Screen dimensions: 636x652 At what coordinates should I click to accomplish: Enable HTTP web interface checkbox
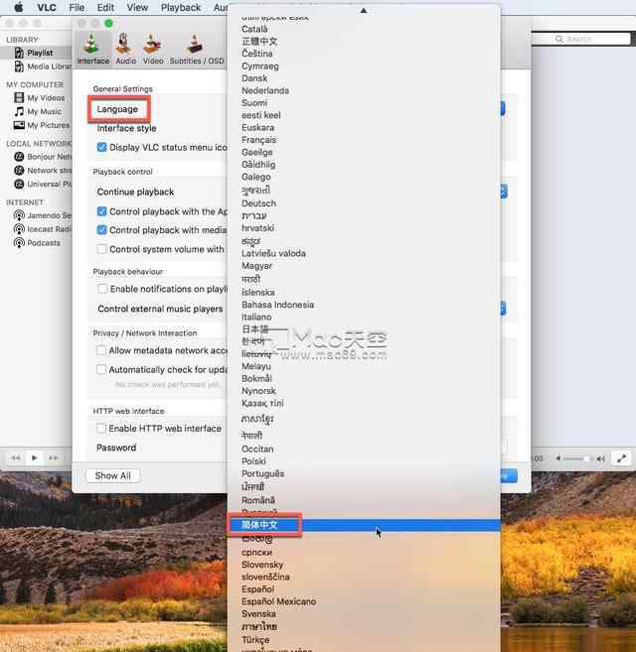click(x=101, y=428)
